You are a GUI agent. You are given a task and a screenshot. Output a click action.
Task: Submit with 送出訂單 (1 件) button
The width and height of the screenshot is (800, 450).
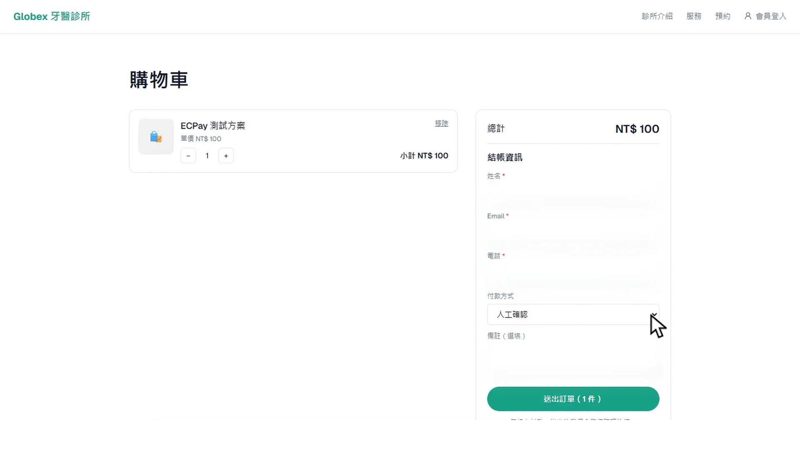[573, 399]
